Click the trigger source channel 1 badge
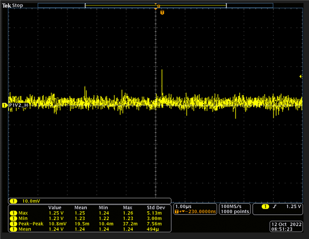The image size is (309, 239). click(265, 206)
